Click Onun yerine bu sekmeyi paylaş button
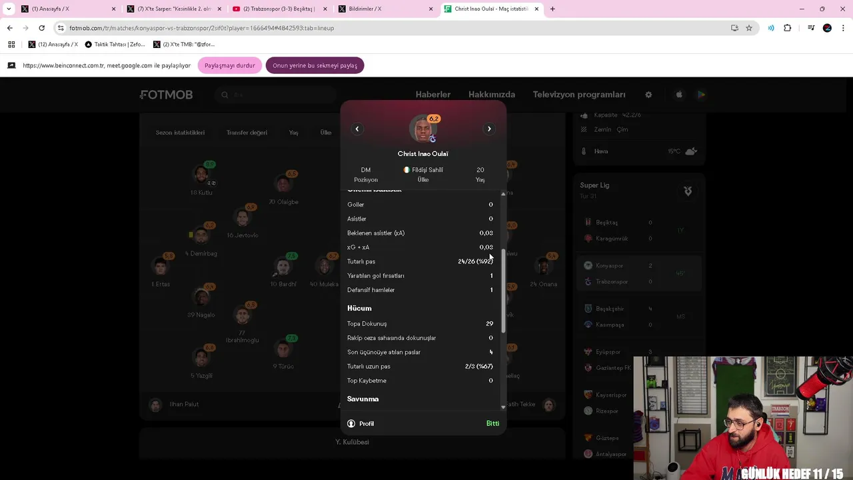The width and height of the screenshot is (853, 480). click(315, 65)
